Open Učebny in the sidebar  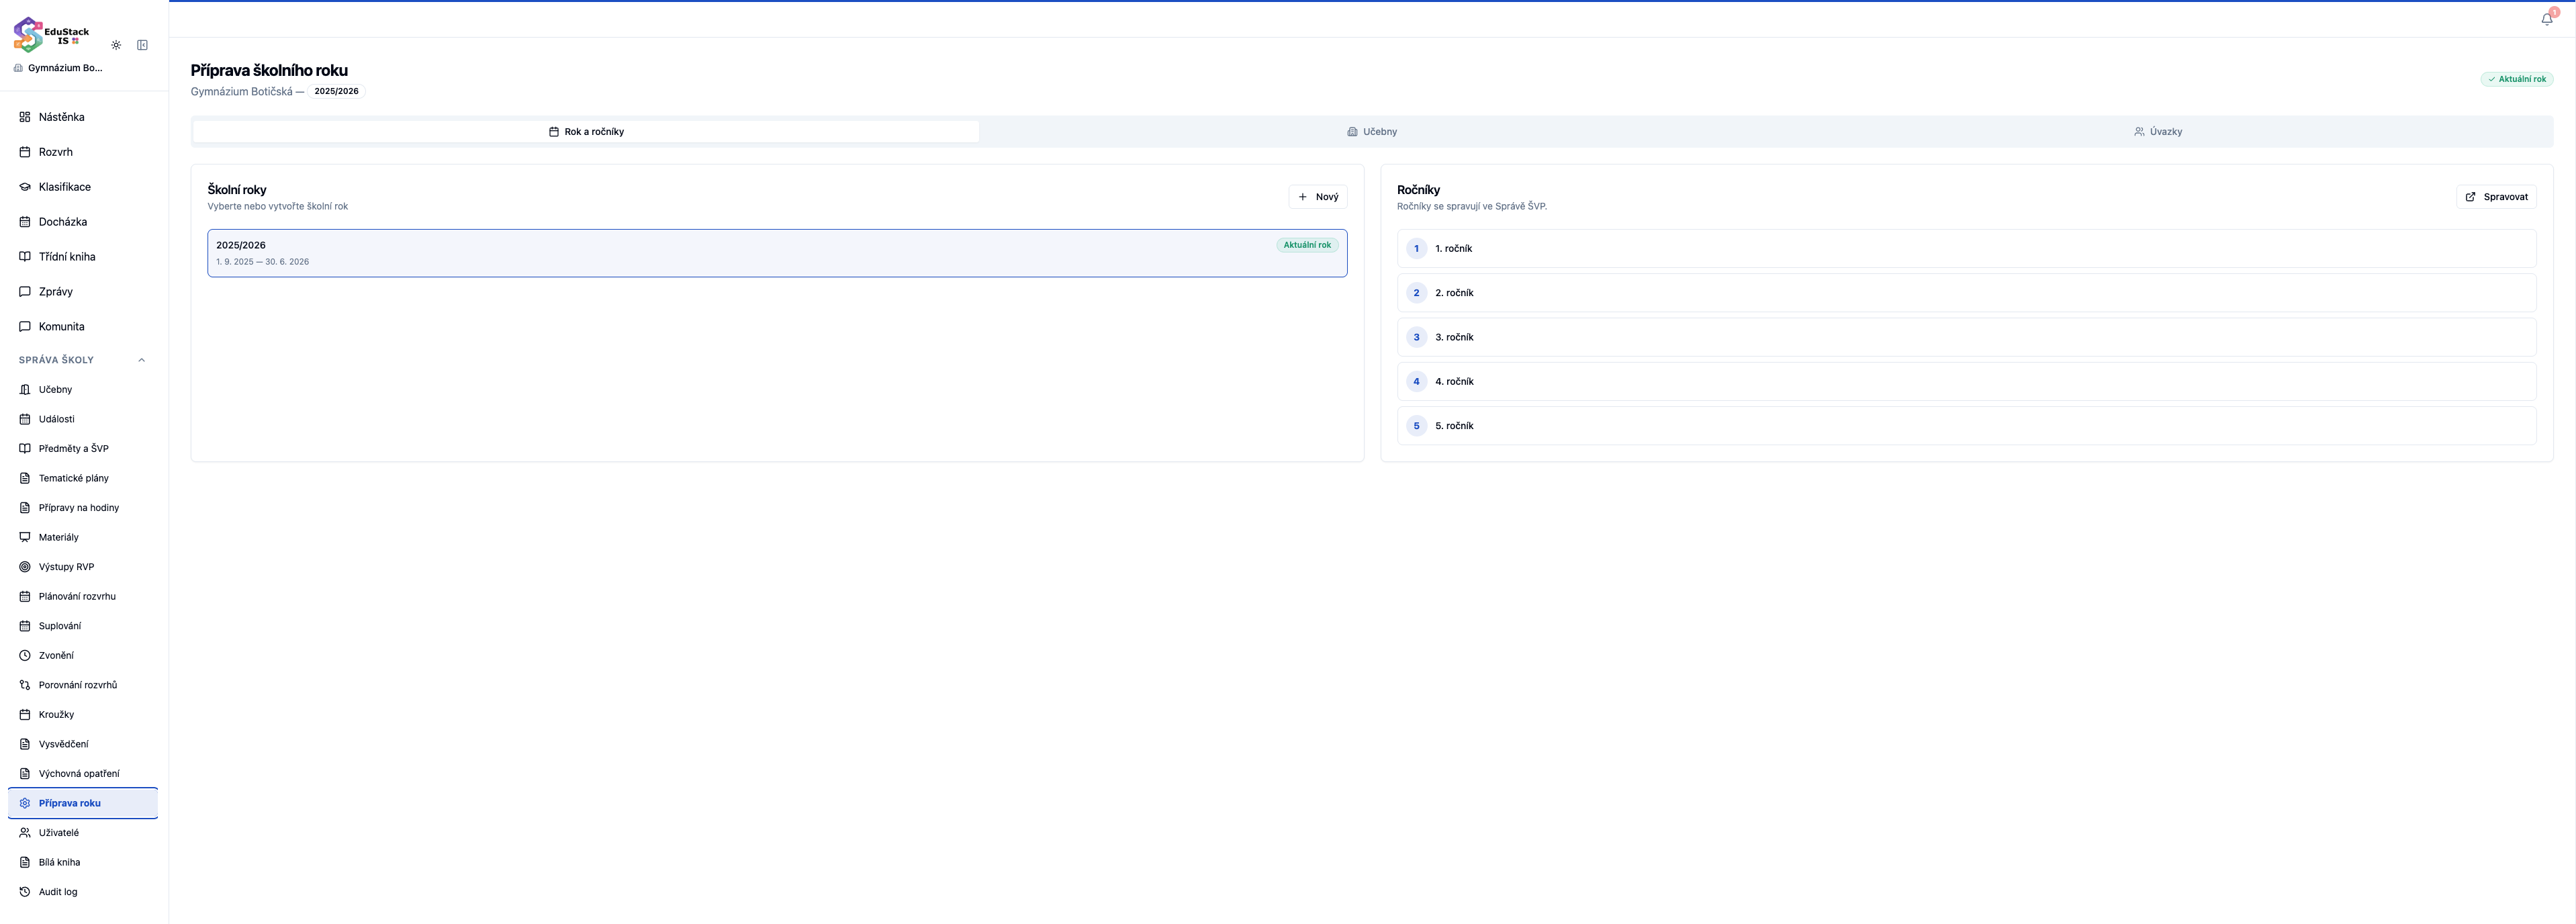tap(83, 390)
